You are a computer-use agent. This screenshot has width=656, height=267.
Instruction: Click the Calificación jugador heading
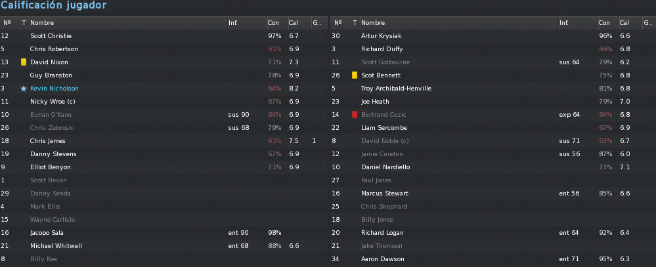[54, 5]
